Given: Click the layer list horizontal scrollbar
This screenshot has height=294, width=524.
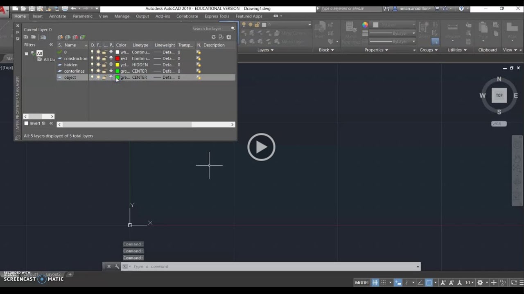Looking at the screenshot, I should [x=147, y=125].
